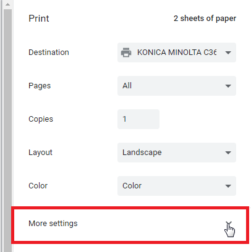Click the '2 sheets of paper' text

click(205, 19)
